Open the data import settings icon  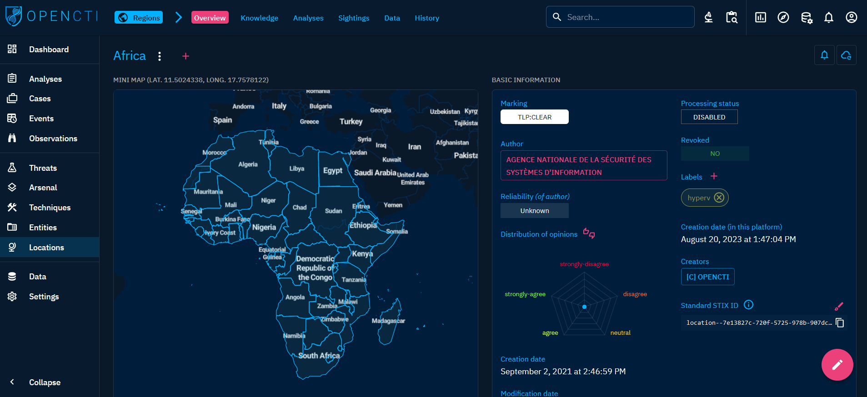(x=806, y=18)
